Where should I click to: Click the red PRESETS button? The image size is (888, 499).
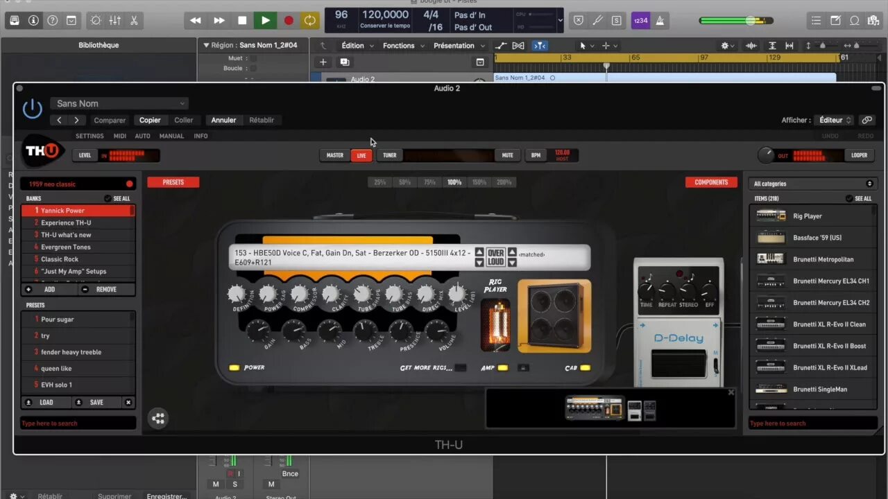173,182
